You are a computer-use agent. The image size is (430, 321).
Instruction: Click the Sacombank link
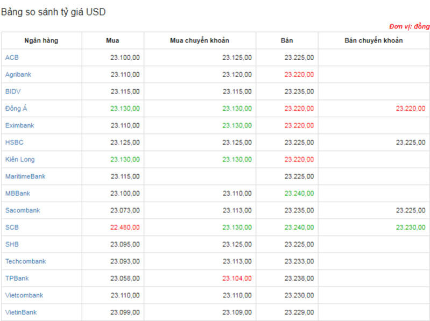pyautogui.click(x=23, y=210)
